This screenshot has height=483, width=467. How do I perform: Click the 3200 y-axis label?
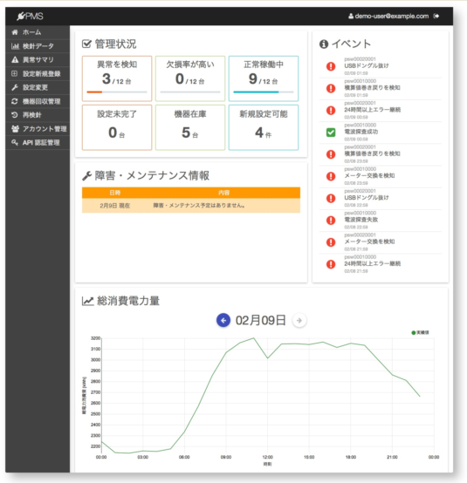coord(95,338)
